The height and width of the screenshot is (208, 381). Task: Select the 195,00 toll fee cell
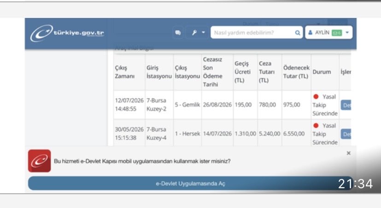pos(246,105)
